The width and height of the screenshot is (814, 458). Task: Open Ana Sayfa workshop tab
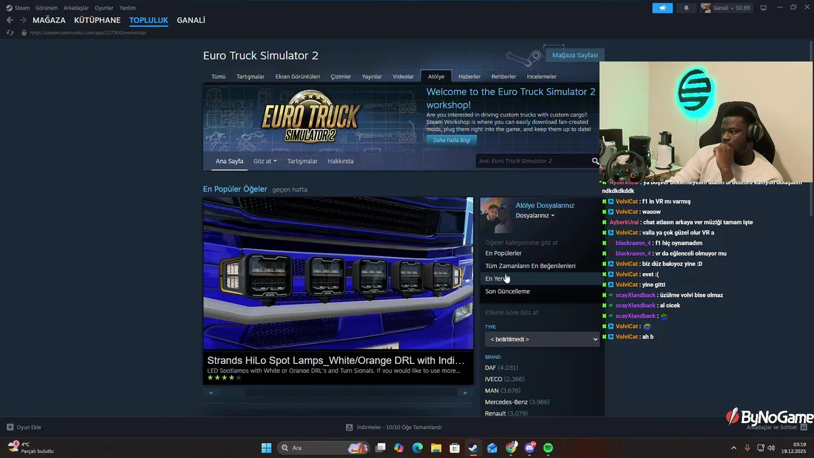point(229,161)
